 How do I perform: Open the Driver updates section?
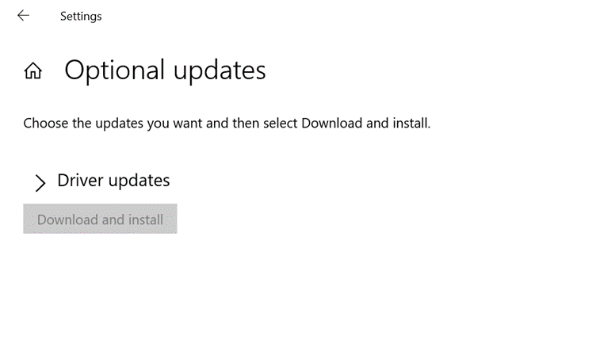pyautogui.click(x=113, y=181)
